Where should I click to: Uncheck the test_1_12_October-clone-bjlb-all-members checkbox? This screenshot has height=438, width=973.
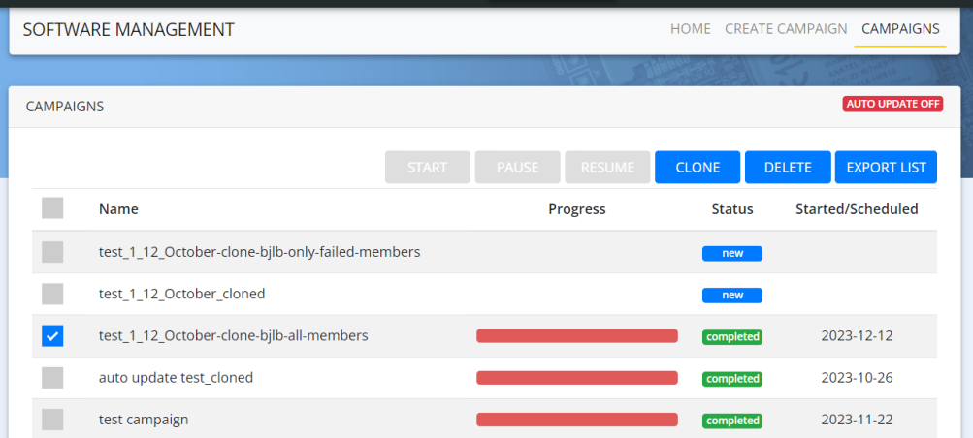[x=52, y=336]
